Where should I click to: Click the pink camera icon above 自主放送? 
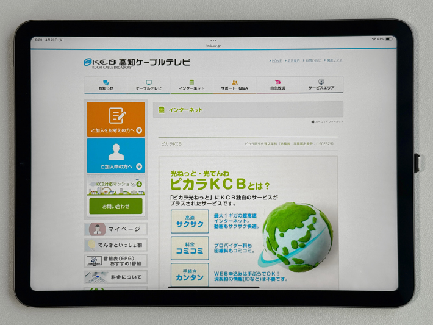pos(277,82)
